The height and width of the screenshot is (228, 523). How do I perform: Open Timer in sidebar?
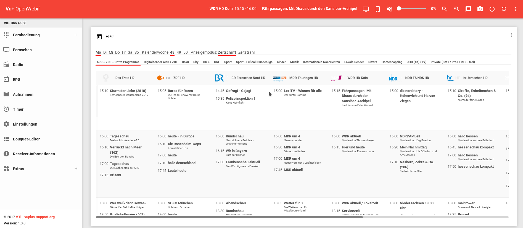(x=41, y=109)
